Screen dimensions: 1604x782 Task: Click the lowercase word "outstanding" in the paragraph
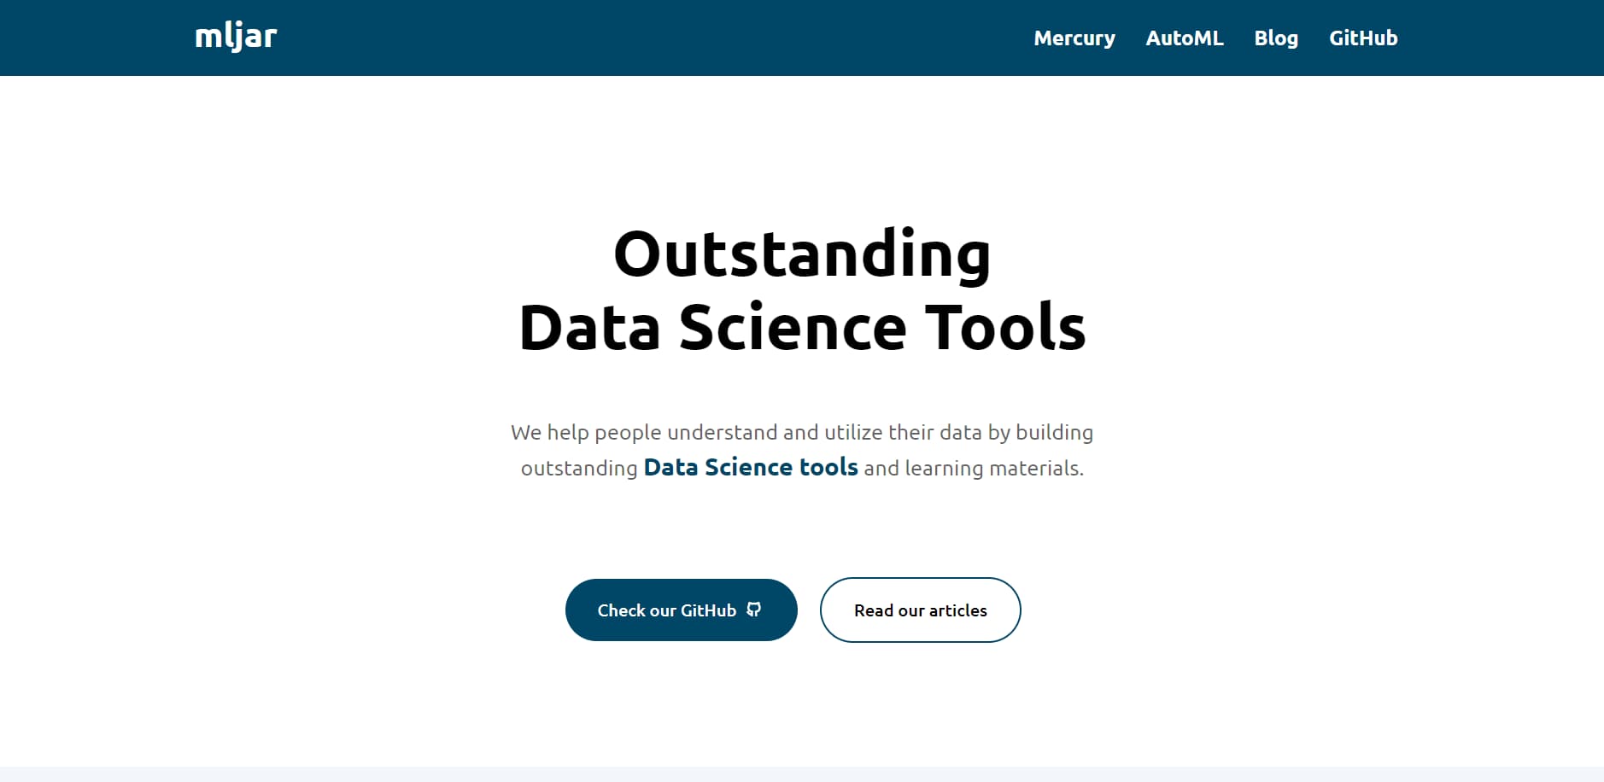click(x=578, y=469)
